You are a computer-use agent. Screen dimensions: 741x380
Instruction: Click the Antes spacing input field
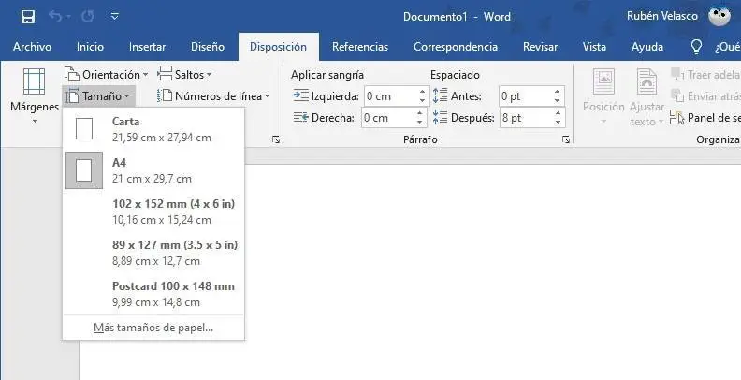point(525,96)
